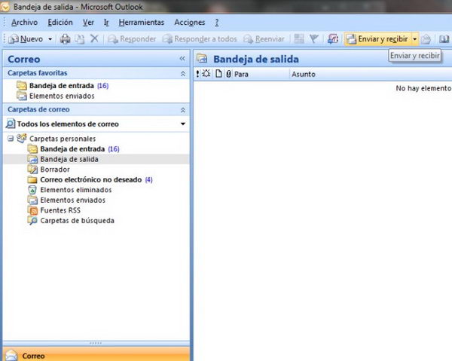This screenshot has height=361, width=452.
Task: Collapse Carpetas favoritas section
Action: point(183,74)
